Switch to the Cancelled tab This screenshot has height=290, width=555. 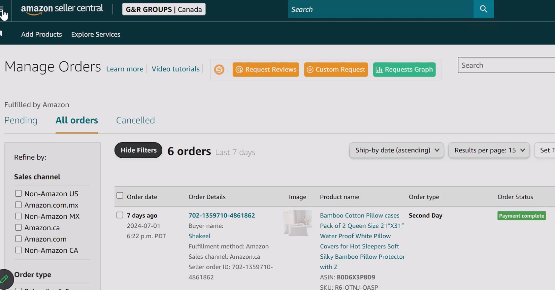(135, 120)
